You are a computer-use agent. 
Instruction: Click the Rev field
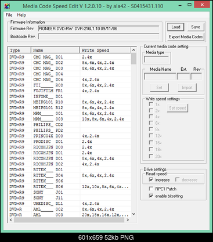click(x=196, y=77)
